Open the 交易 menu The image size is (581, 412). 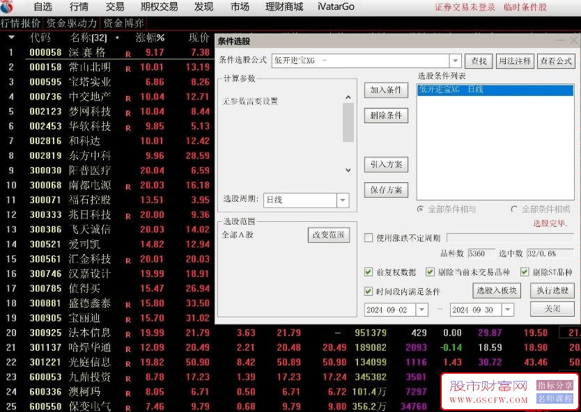[x=115, y=7]
